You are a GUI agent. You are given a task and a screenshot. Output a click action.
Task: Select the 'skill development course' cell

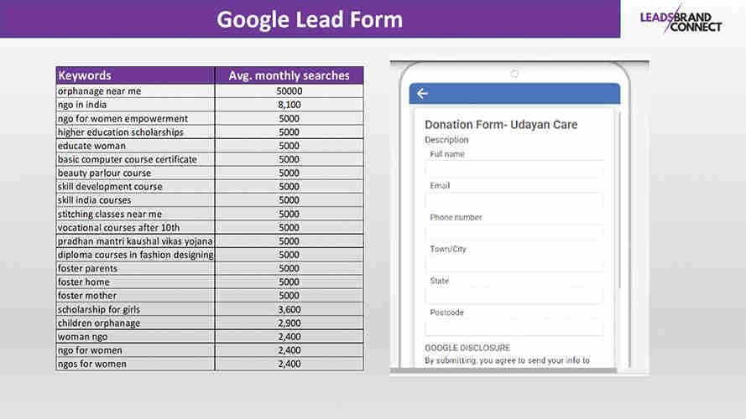[x=135, y=186]
